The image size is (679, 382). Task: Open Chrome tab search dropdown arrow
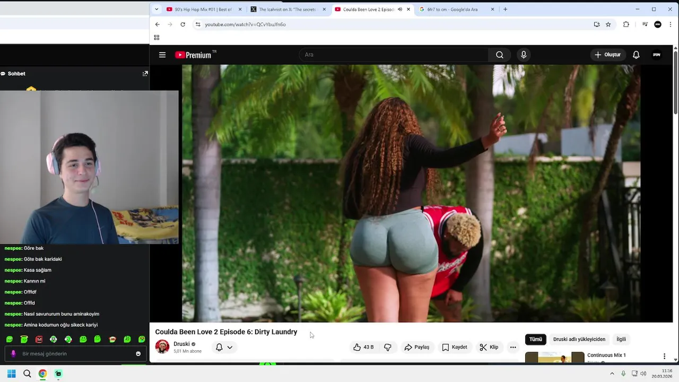click(x=156, y=9)
